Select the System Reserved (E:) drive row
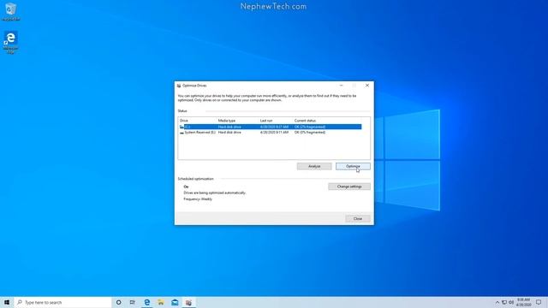This screenshot has width=548, height=308. (271, 133)
